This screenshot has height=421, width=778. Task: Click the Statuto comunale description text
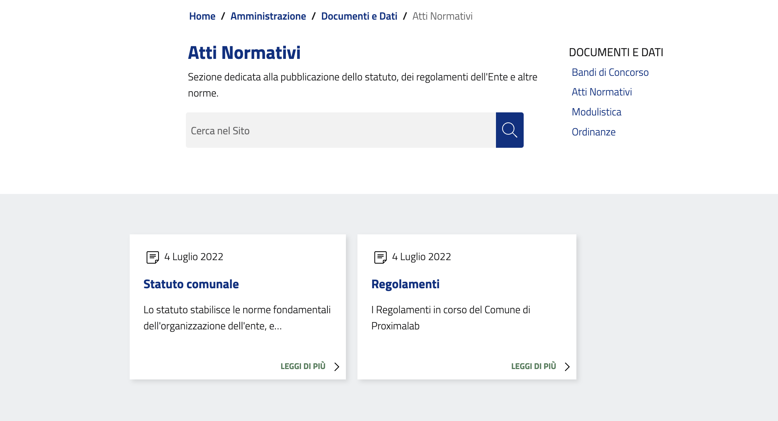tap(237, 318)
